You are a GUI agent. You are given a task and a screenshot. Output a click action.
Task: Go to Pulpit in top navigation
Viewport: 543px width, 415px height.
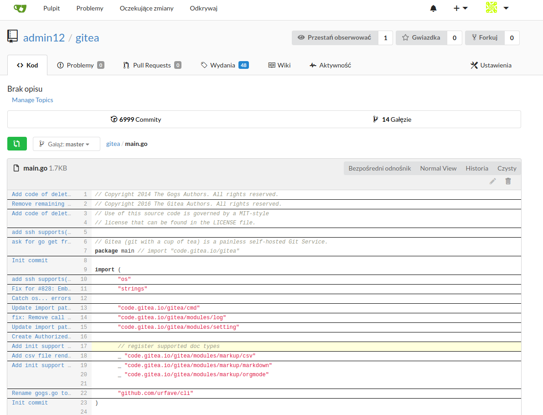pyautogui.click(x=52, y=8)
